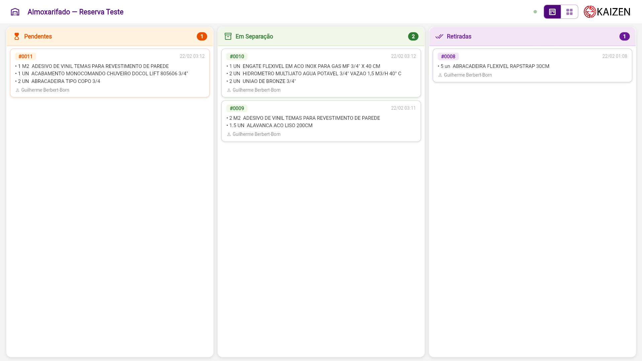The height and width of the screenshot is (361, 642).
Task: Click the warehouse home icon
Action: tap(15, 12)
